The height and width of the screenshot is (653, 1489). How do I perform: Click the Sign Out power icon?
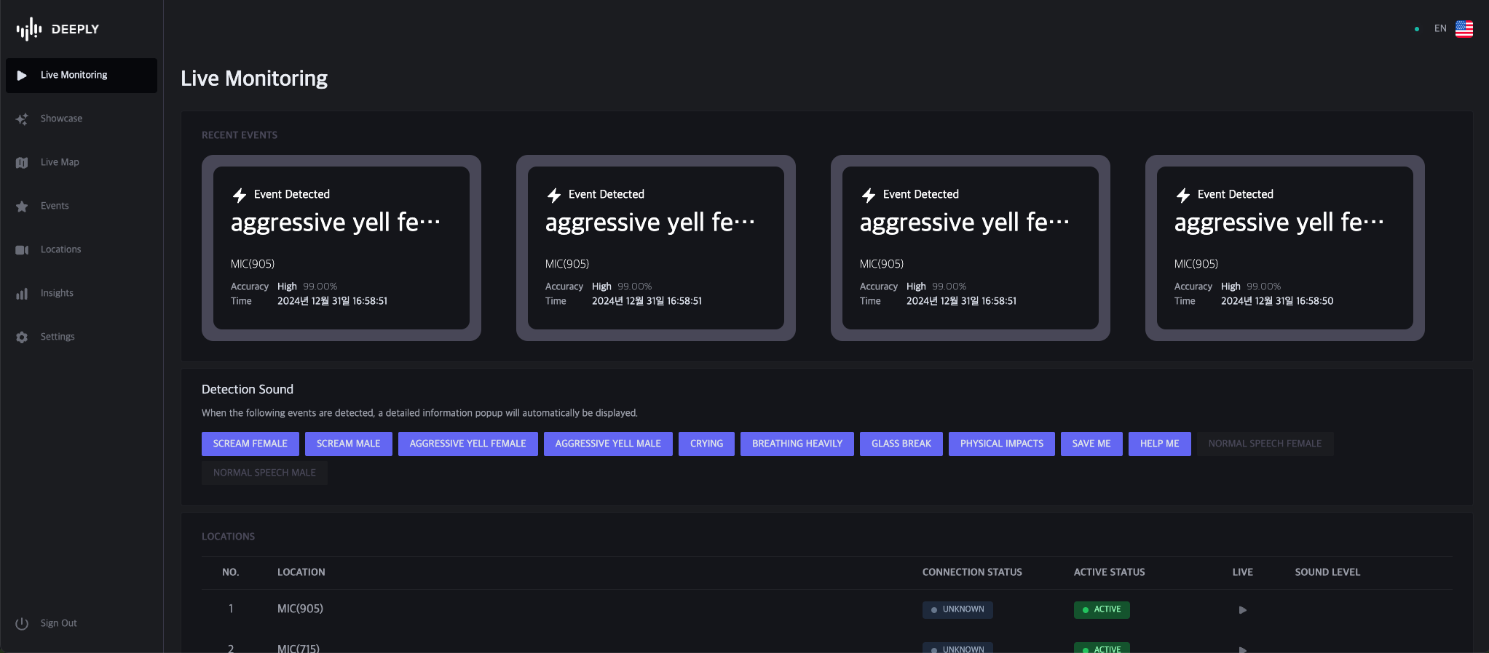point(22,624)
